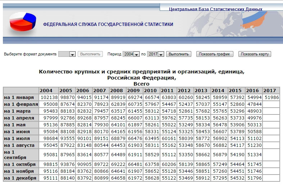Select the 2012 column header
The image size is (283, 185).
coord(185,90)
